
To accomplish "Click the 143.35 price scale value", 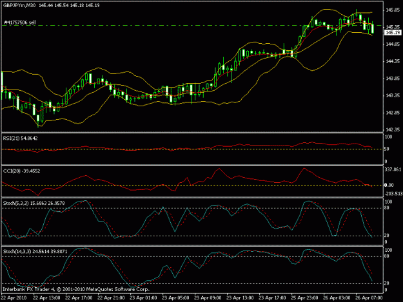I will [393, 95].
